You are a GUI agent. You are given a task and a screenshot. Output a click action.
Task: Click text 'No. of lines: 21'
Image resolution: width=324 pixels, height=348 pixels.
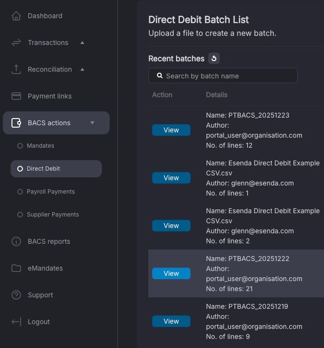[229, 289]
